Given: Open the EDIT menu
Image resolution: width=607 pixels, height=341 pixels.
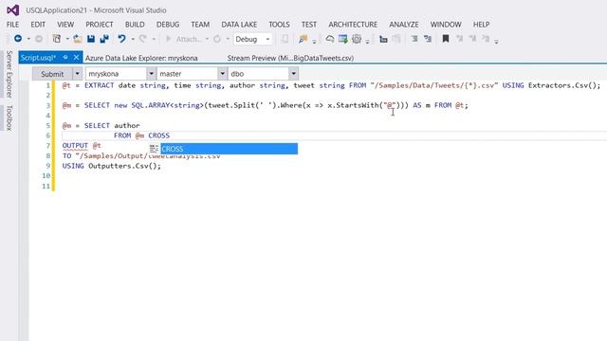Looking at the screenshot, I should [38, 25].
